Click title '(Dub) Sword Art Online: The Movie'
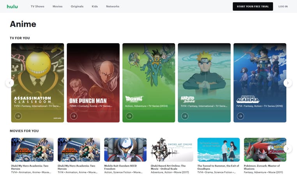The image size is (297, 181). coord(168,167)
